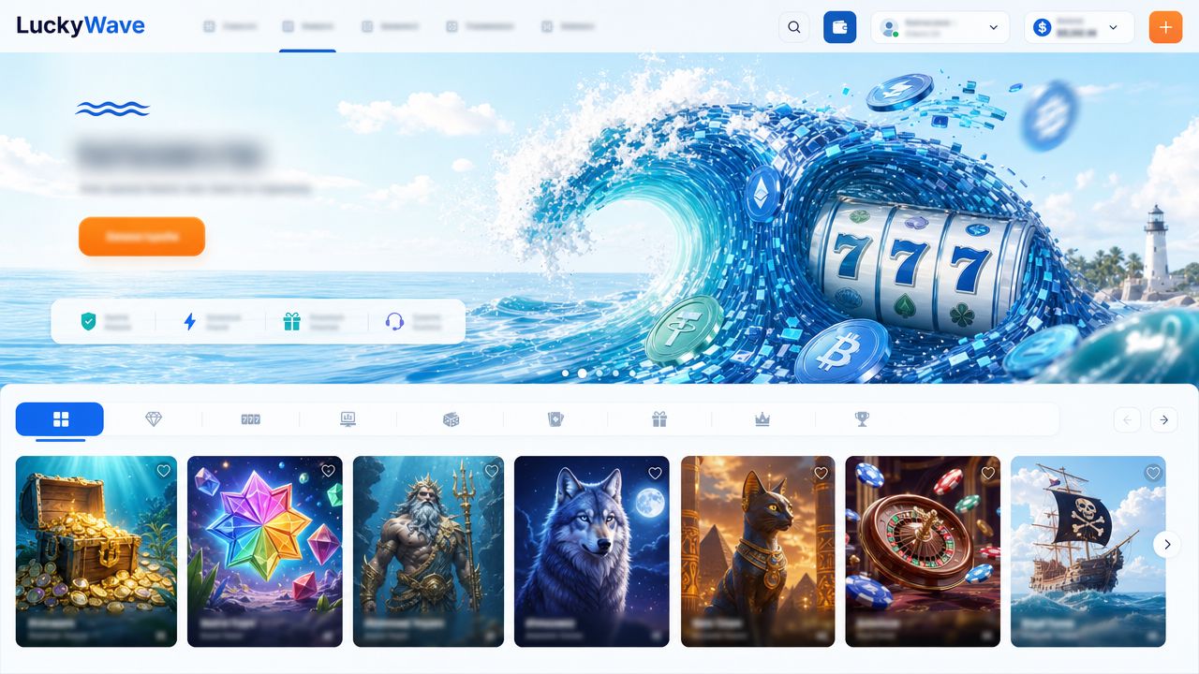Favorite the wolf moon game

click(x=655, y=473)
